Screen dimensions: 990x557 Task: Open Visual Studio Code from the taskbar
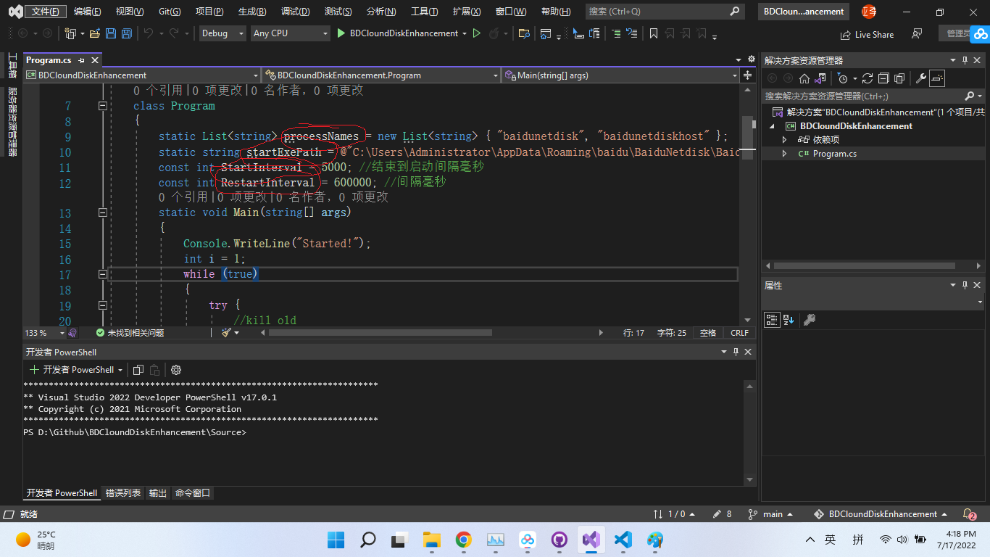point(623,540)
